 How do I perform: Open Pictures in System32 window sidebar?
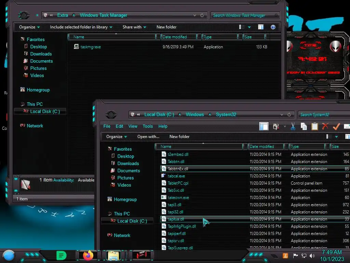tap(125, 178)
